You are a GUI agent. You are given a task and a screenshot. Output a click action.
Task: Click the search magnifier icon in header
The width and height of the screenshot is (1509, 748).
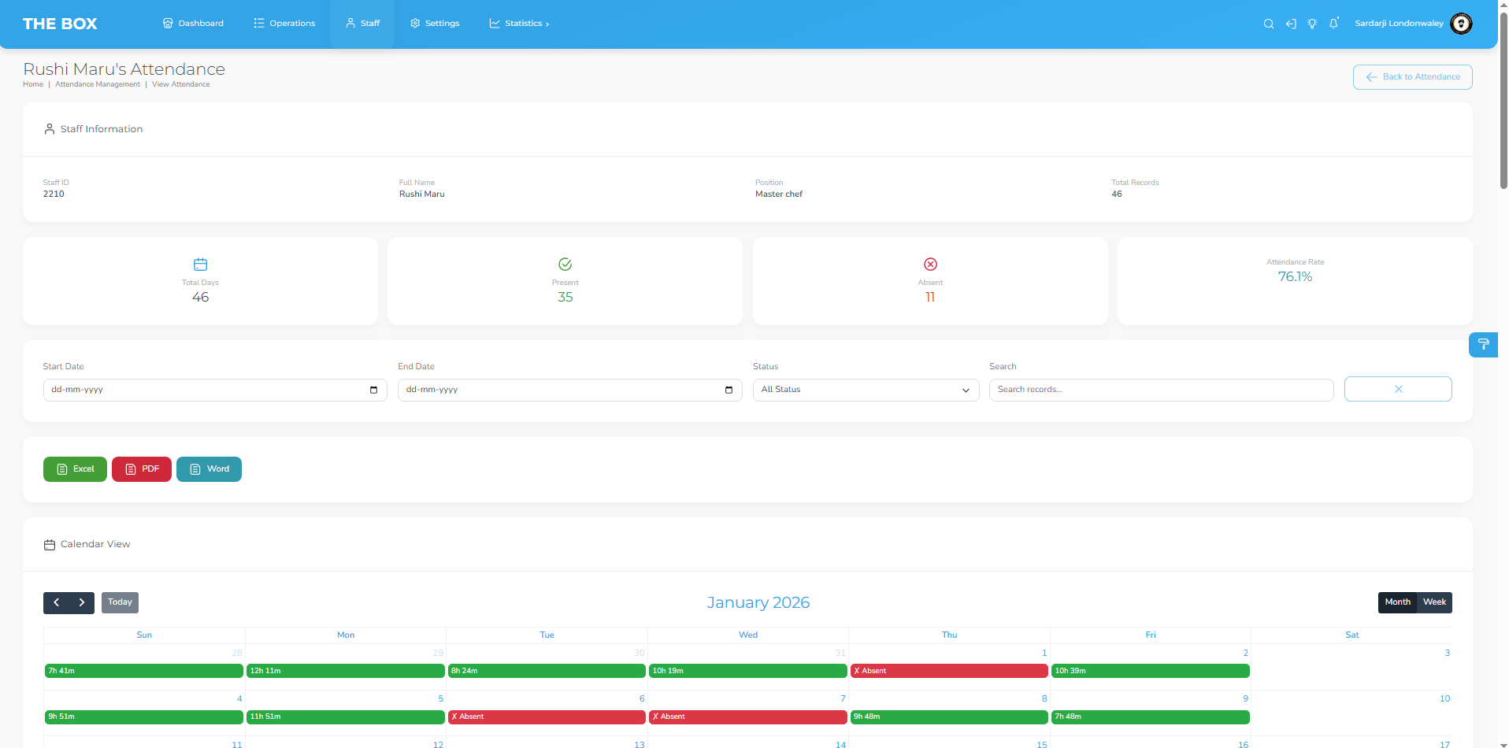(1268, 24)
